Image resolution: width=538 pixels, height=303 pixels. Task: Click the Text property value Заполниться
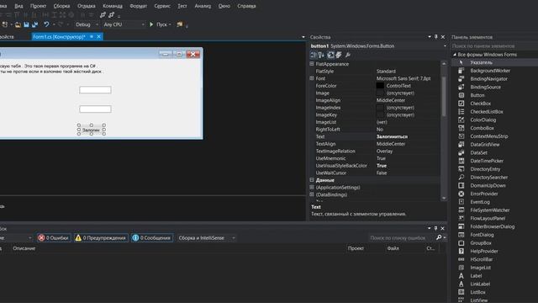click(x=392, y=136)
